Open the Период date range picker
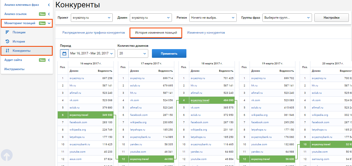 tap(92, 53)
